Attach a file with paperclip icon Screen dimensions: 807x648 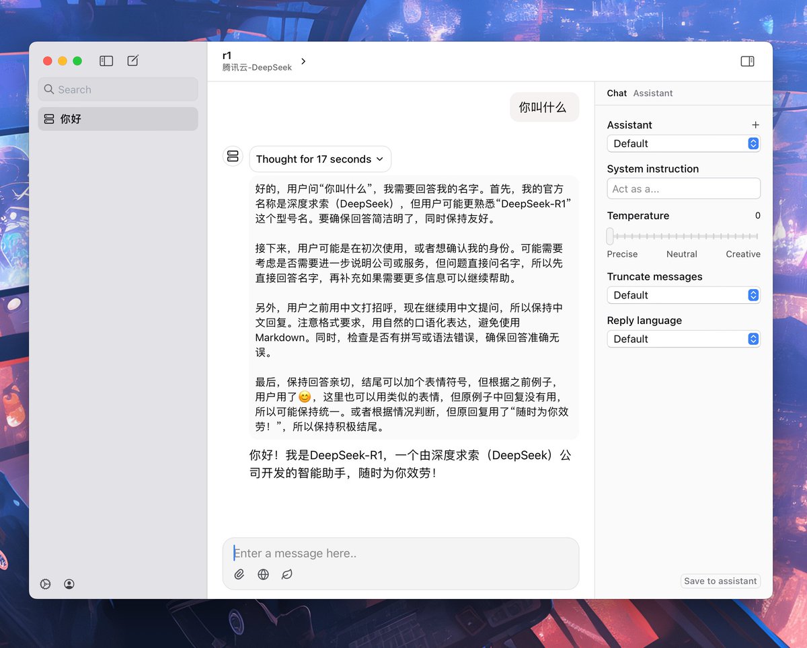pyautogui.click(x=239, y=574)
